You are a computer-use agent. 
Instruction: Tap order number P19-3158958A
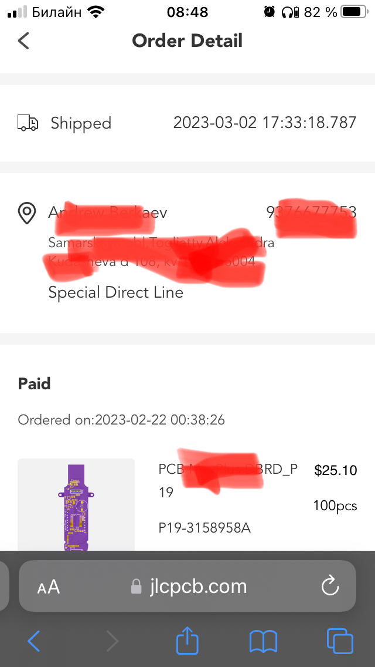[204, 528]
